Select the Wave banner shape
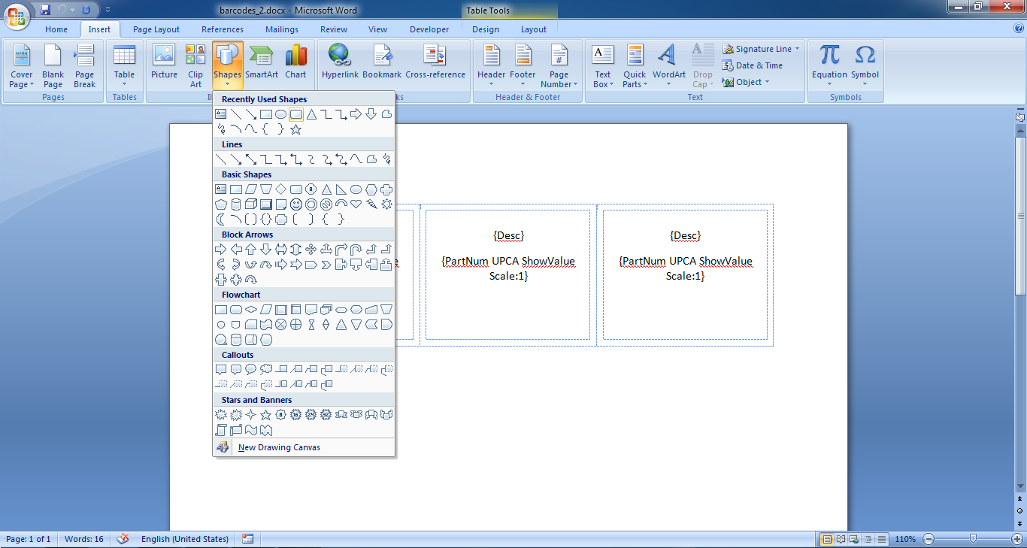The width and height of the screenshot is (1027, 548). tap(251, 430)
